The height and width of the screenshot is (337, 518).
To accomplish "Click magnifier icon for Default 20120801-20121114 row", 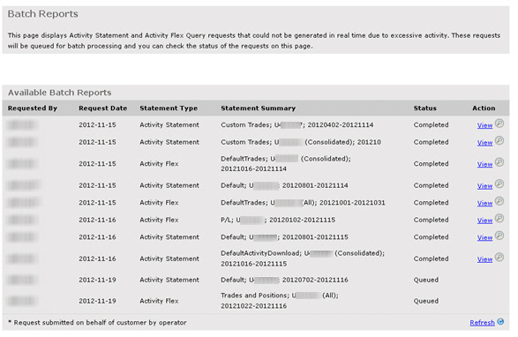I will click(499, 184).
